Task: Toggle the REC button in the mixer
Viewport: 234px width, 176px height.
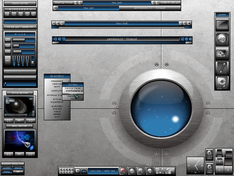Action: pos(8,60)
